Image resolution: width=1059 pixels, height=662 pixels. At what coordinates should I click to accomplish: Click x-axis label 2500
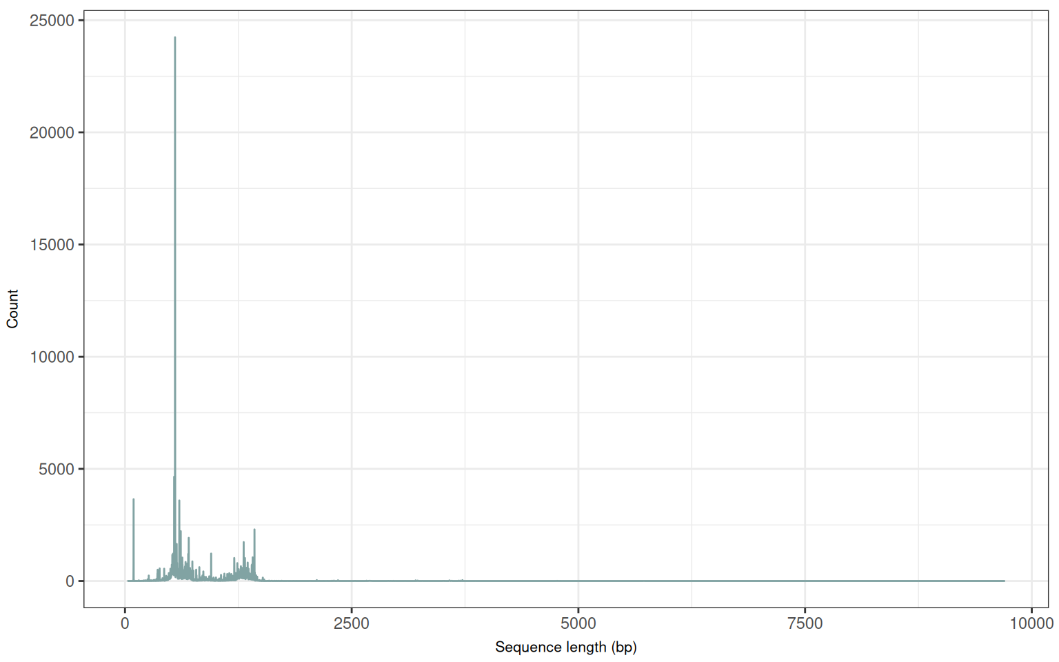pyautogui.click(x=351, y=623)
